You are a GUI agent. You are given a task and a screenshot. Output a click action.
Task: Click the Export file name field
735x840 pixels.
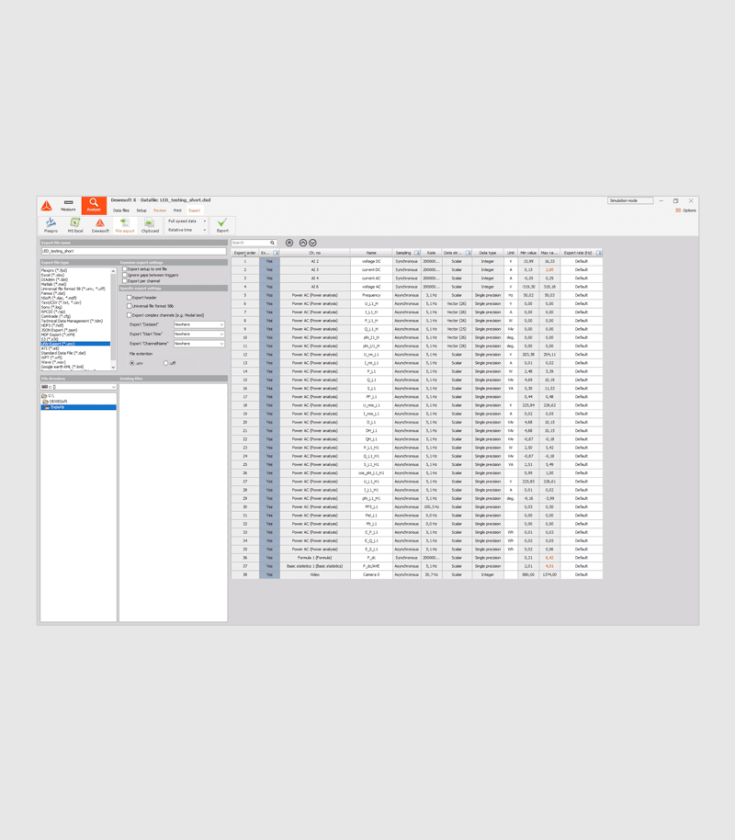[x=134, y=251]
